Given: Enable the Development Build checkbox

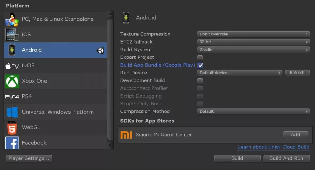Looking at the screenshot, I should [200, 81].
